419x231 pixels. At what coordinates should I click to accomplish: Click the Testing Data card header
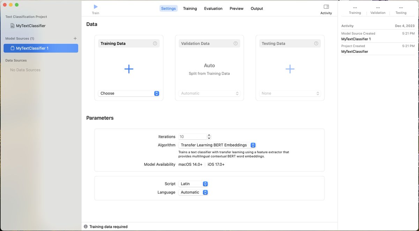point(290,44)
